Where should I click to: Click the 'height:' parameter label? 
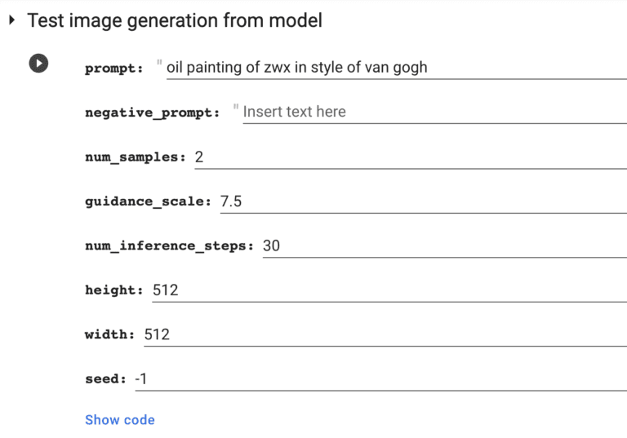pyautogui.click(x=114, y=290)
